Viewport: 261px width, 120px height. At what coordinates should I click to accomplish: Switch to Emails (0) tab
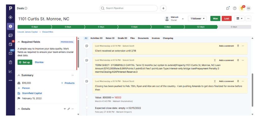[x=122, y=38]
